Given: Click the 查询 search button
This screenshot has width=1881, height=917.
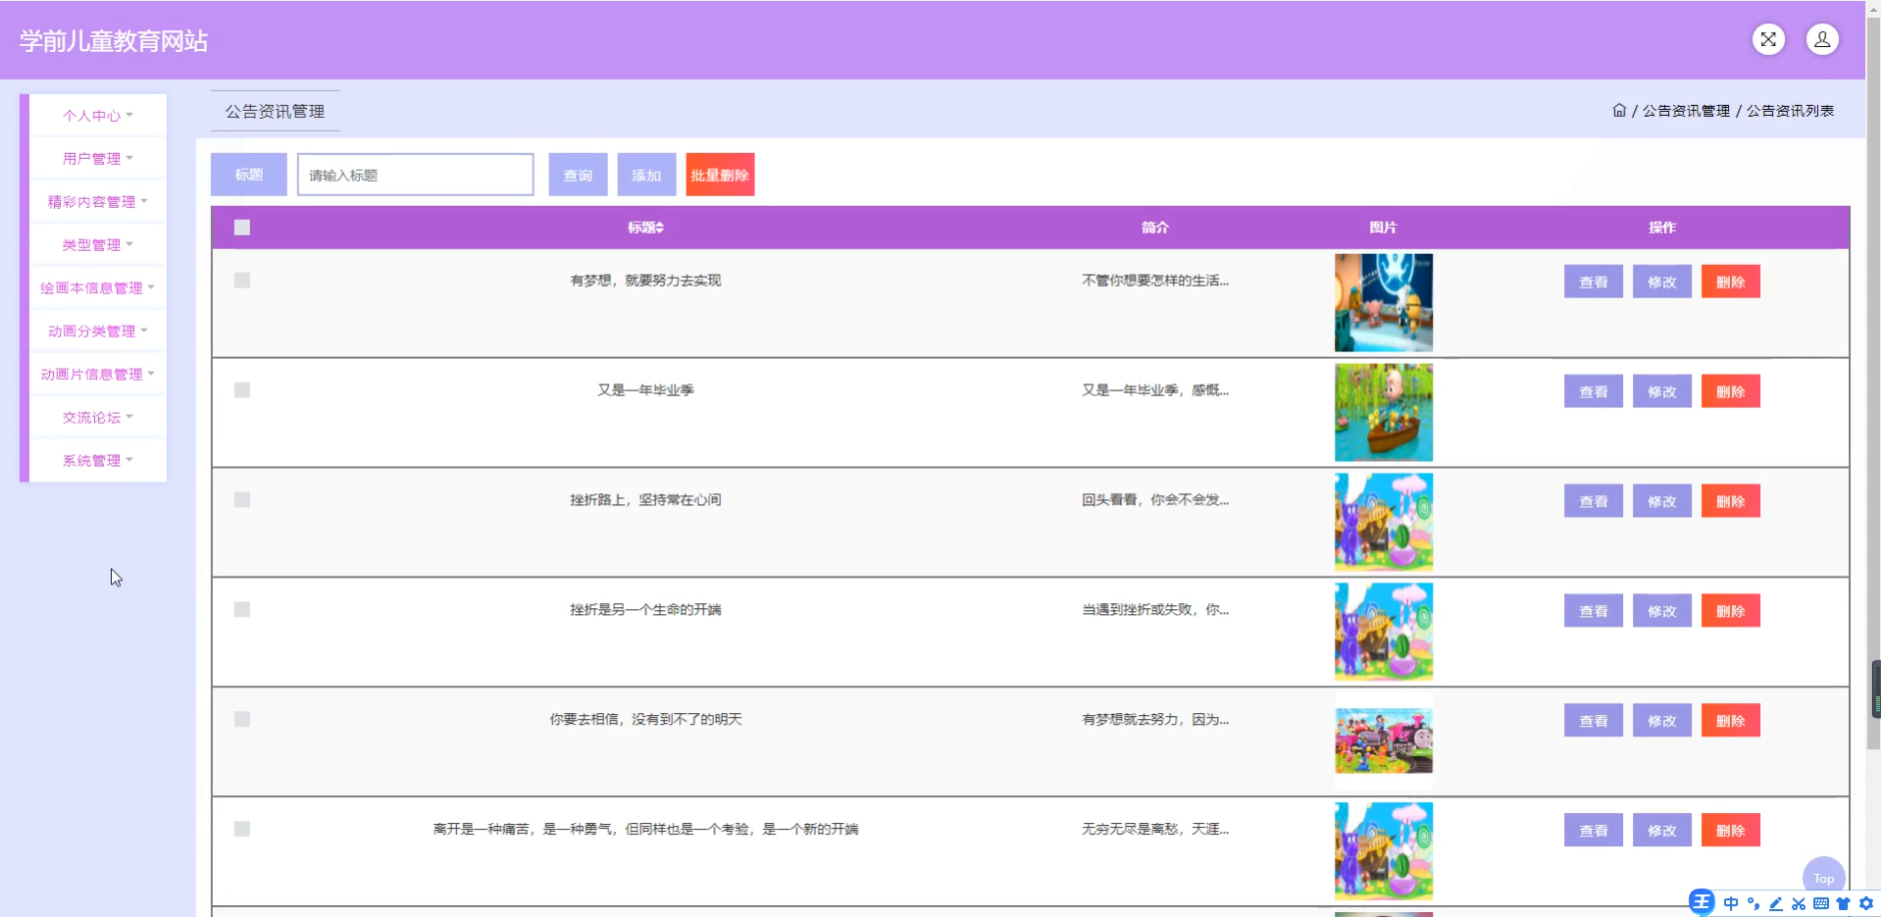Looking at the screenshot, I should coord(578,175).
